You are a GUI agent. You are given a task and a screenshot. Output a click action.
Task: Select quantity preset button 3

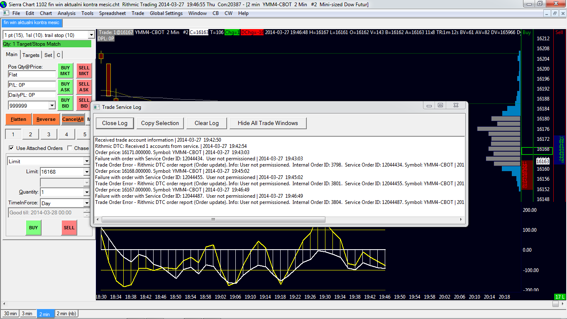pyautogui.click(x=49, y=135)
